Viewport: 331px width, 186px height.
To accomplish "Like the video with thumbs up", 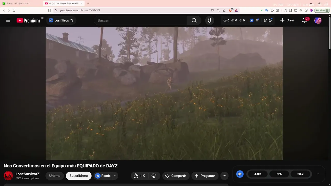I will pos(139,176).
